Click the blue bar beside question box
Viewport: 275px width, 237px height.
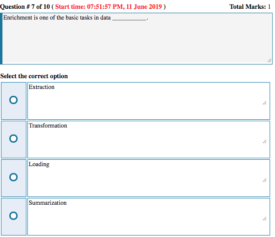pyautogui.click(x=1, y=39)
